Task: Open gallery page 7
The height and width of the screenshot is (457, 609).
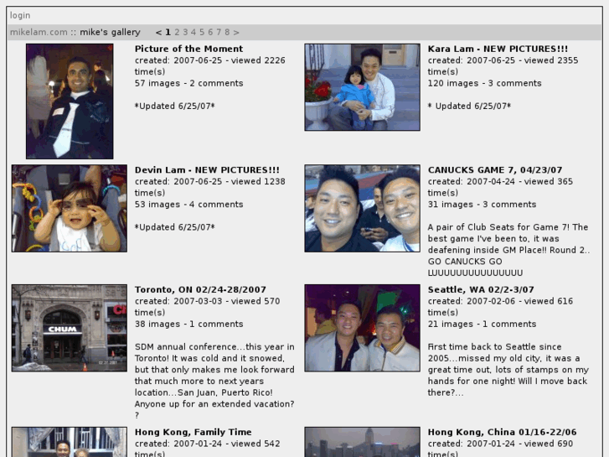Action: point(219,32)
